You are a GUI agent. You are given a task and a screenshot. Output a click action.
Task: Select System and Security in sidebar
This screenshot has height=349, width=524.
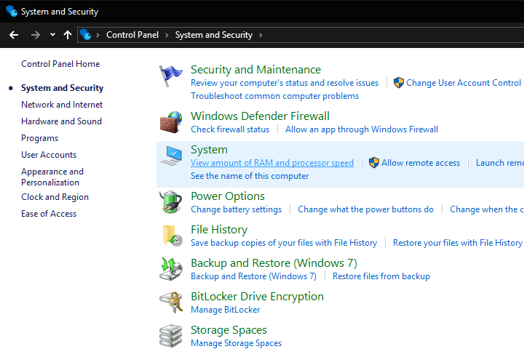[62, 88]
